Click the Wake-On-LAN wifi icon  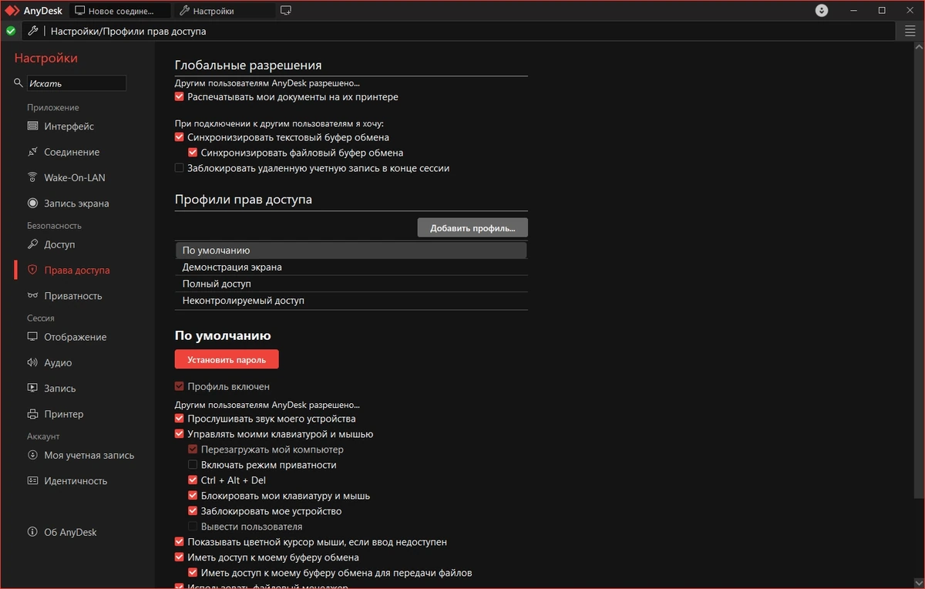click(x=32, y=177)
